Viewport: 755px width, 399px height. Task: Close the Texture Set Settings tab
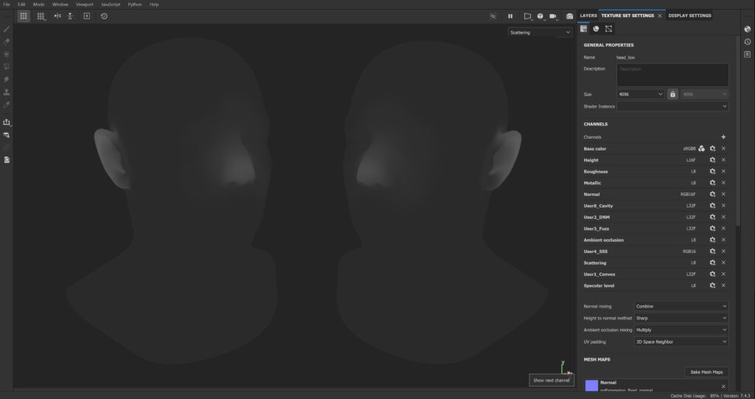[x=660, y=16]
